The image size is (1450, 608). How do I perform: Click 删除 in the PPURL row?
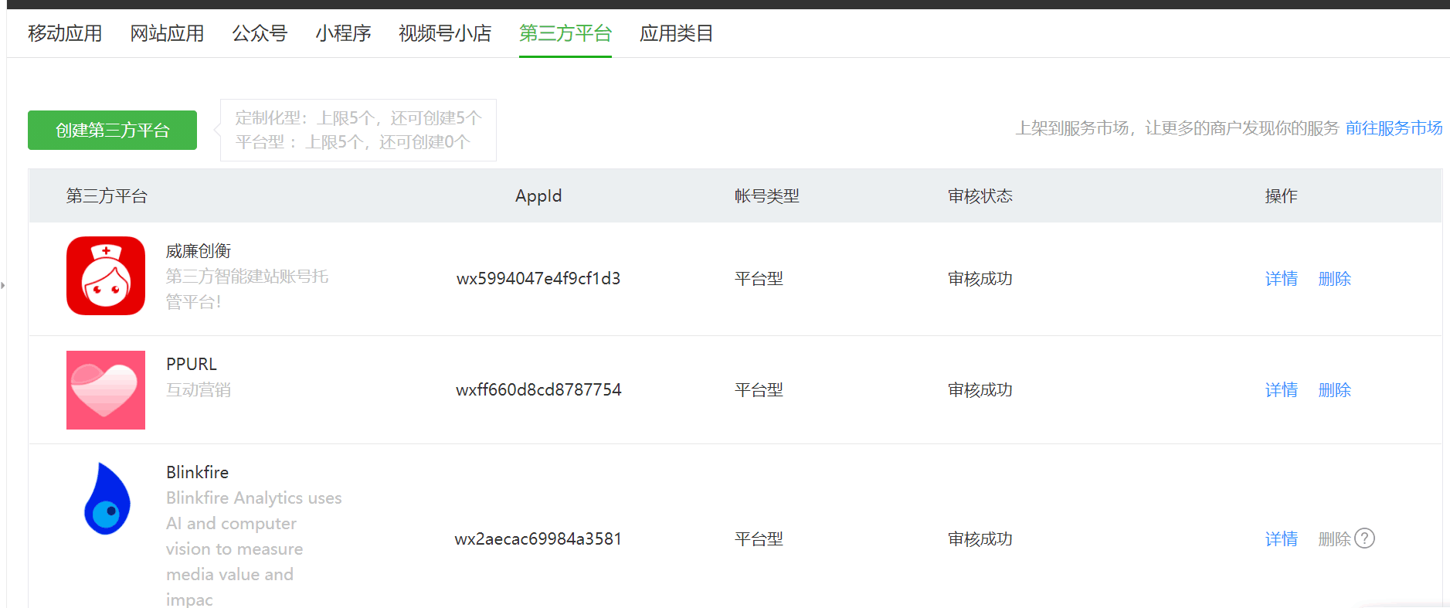point(1334,390)
